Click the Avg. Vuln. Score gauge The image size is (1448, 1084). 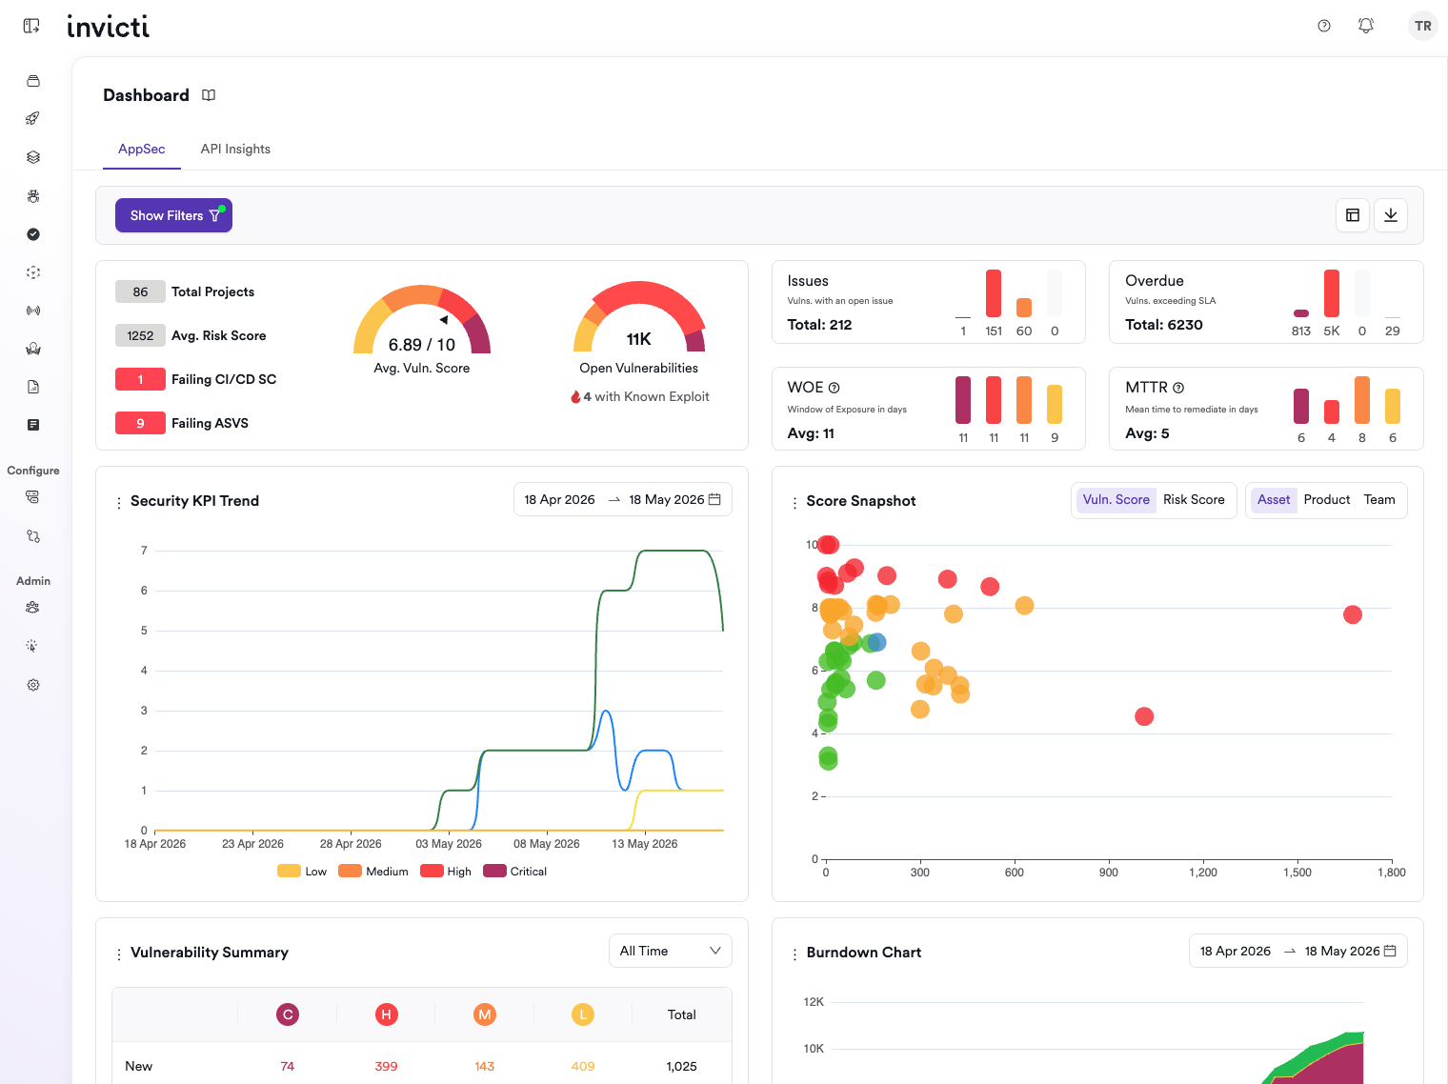(x=422, y=322)
